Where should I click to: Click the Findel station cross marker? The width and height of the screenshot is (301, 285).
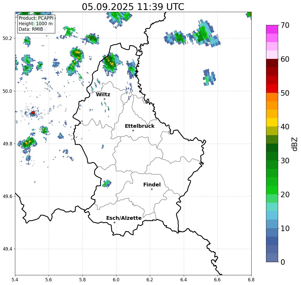pyautogui.click(x=152, y=189)
